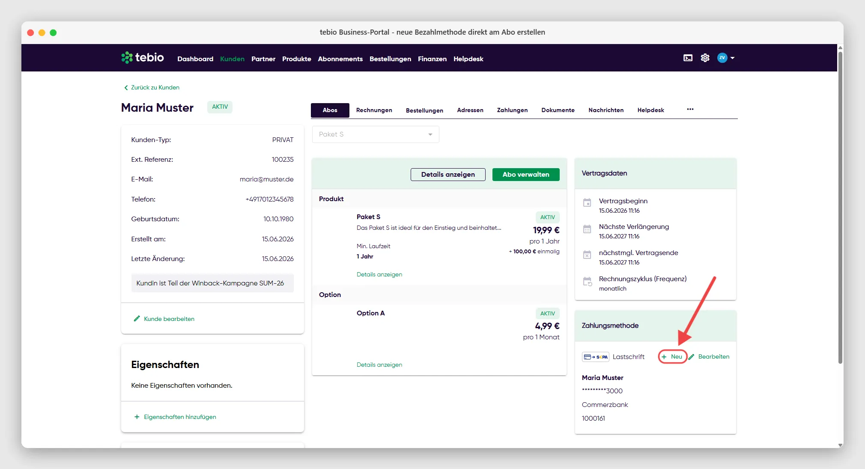Image resolution: width=865 pixels, height=469 pixels.
Task: Switch to the customer Bestellungen tab
Action: tap(424, 110)
